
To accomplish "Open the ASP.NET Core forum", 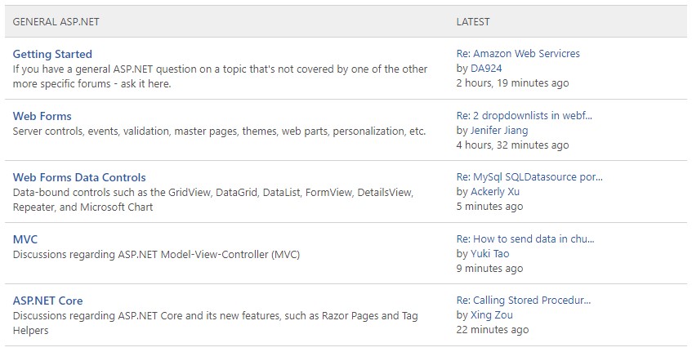I will (47, 301).
